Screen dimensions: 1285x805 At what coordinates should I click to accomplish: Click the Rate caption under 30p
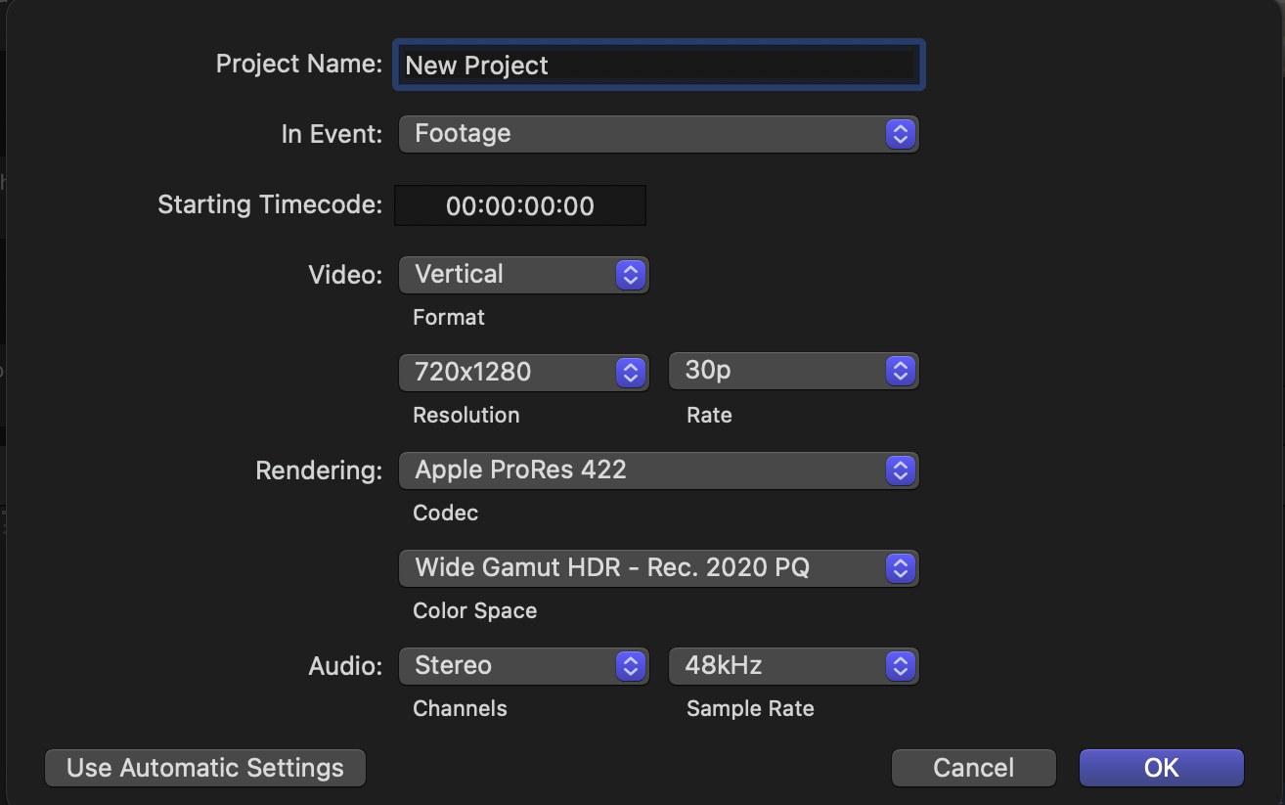(x=709, y=416)
